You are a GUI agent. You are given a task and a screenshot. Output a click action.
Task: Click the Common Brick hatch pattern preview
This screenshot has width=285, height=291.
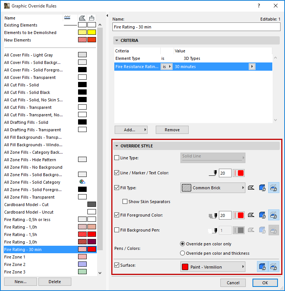click(186, 188)
